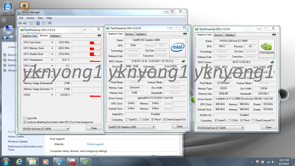Screen dimensions: 295x166
Task: Open GPU selector dropdown in Sensors window
Action: pyautogui.click(x=46, y=129)
